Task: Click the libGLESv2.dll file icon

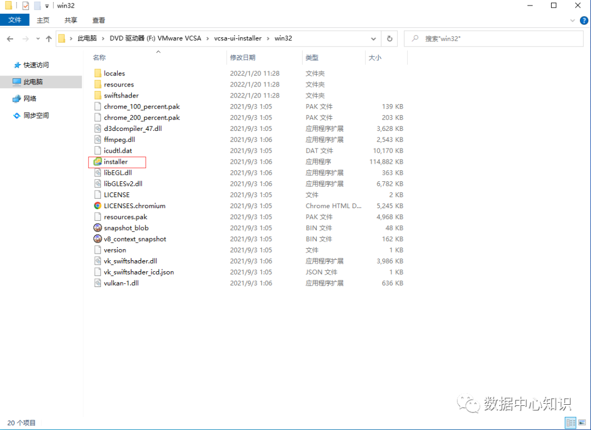Action: 97,184
